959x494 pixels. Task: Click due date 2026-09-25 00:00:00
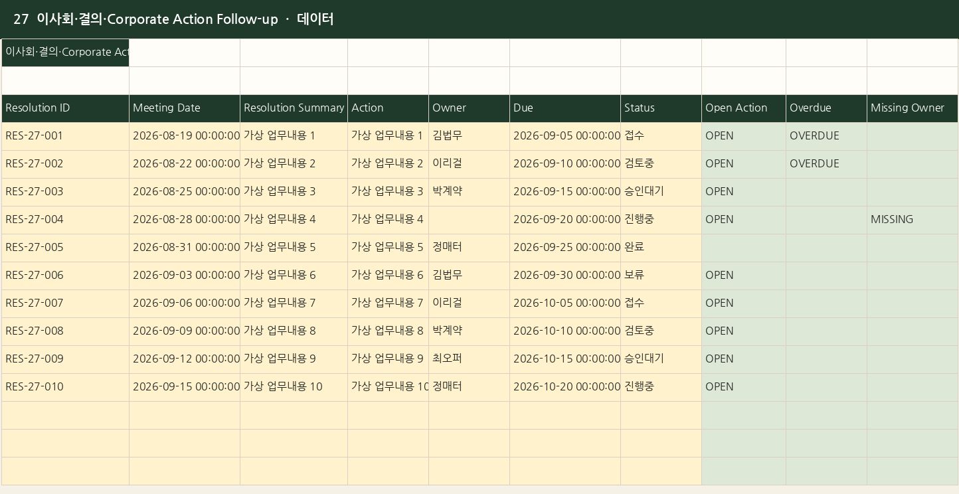(x=565, y=248)
